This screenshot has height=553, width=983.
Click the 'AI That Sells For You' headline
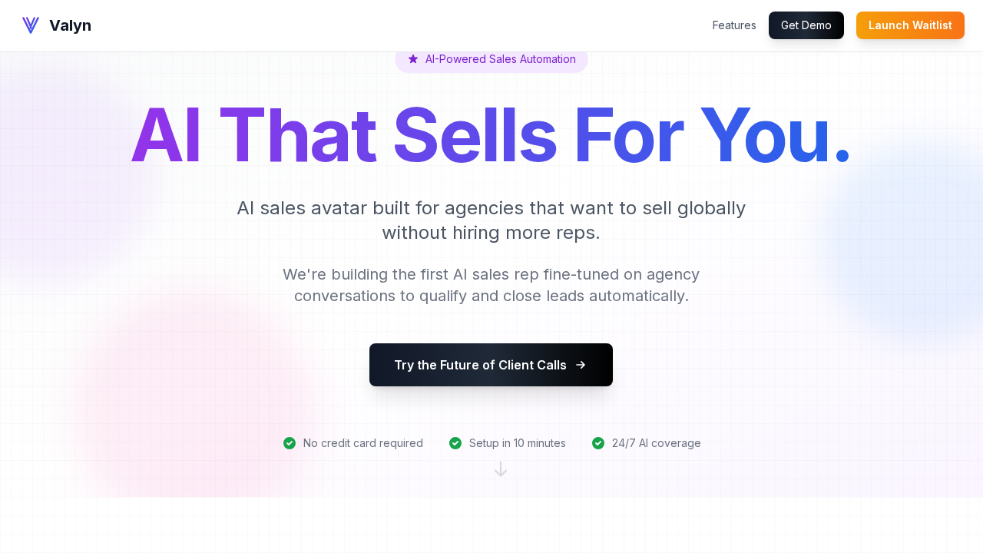point(480,136)
